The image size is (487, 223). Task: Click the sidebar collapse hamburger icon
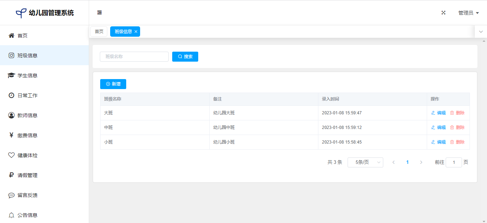99,12
